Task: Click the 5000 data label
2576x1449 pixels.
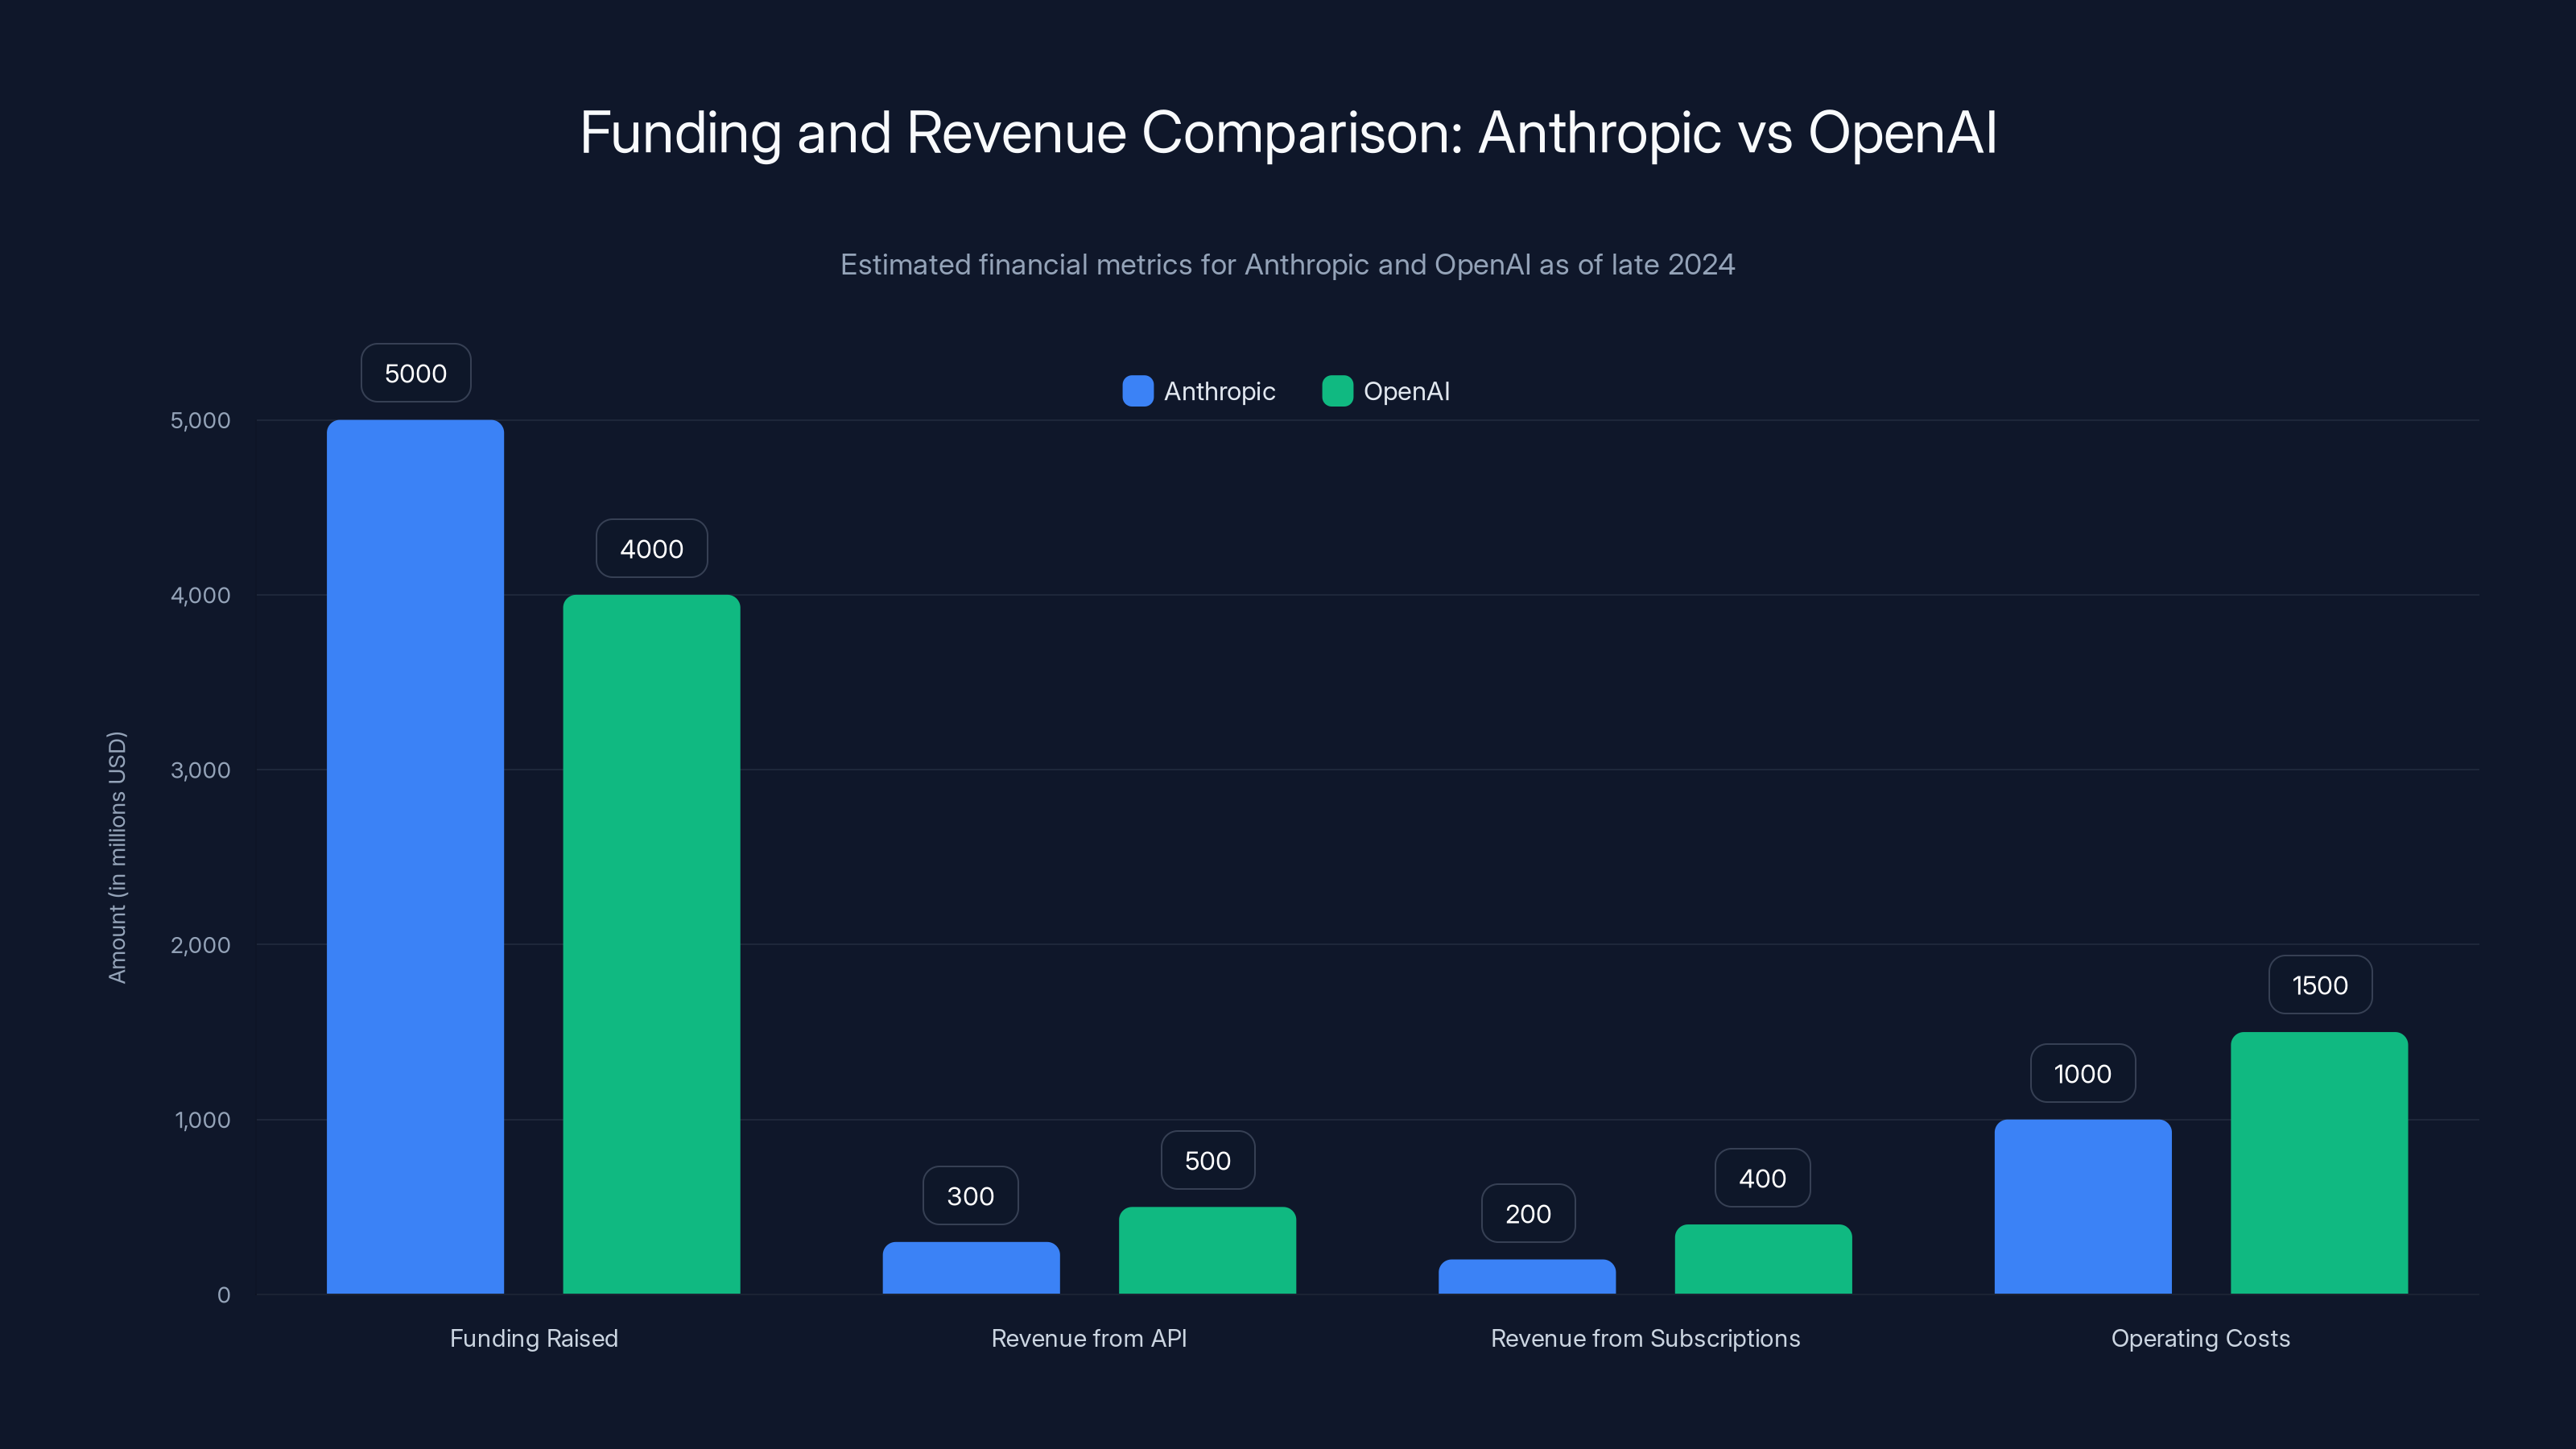Action: 415,372
